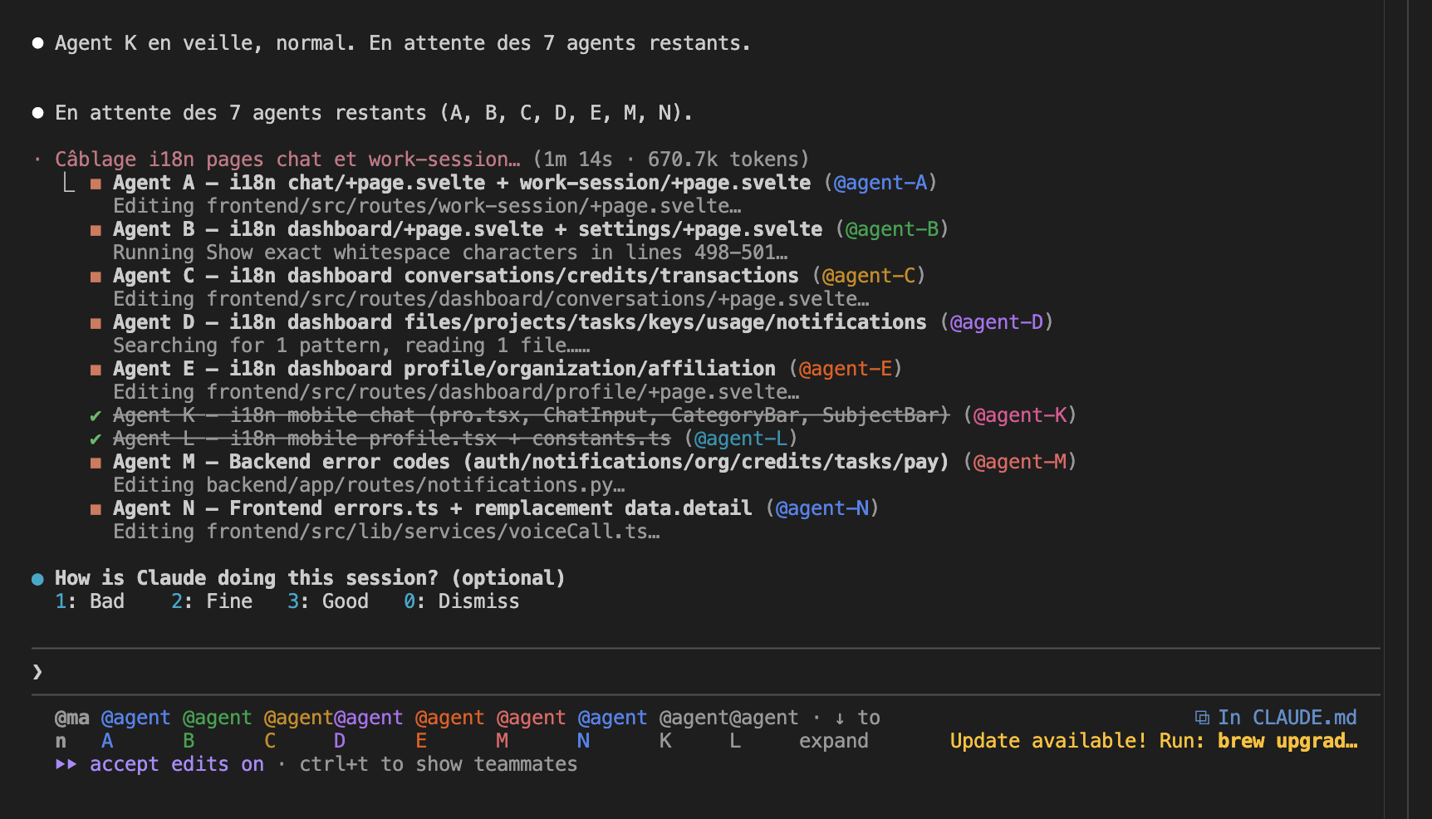Click the orange status square beside Agent M
The height and width of the screenshot is (819, 1432).
[96, 462]
